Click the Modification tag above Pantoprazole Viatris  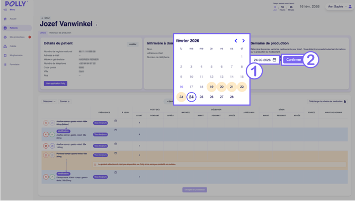(x=64, y=173)
